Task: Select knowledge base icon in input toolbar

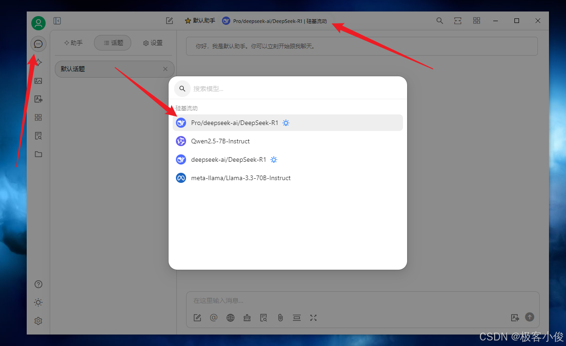Action: point(263,318)
